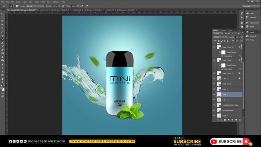Open the brush Opacity dropdown arrow
The height and width of the screenshot is (147, 261).
[x=59, y=6]
